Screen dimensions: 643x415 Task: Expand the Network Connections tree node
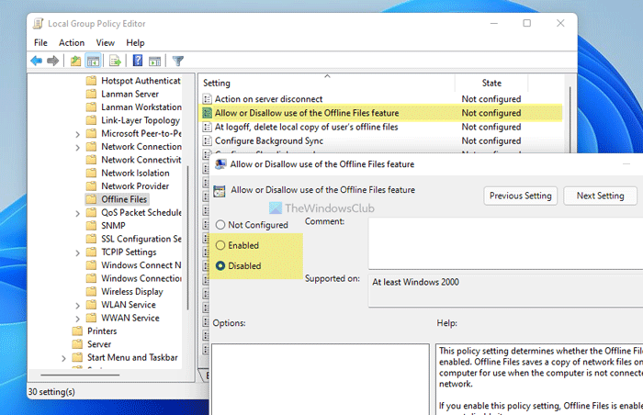pyautogui.click(x=77, y=147)
